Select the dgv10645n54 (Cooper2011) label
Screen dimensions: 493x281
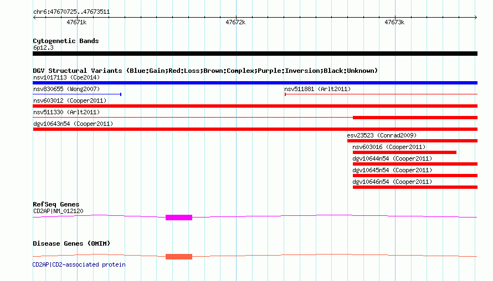(392, 170)
